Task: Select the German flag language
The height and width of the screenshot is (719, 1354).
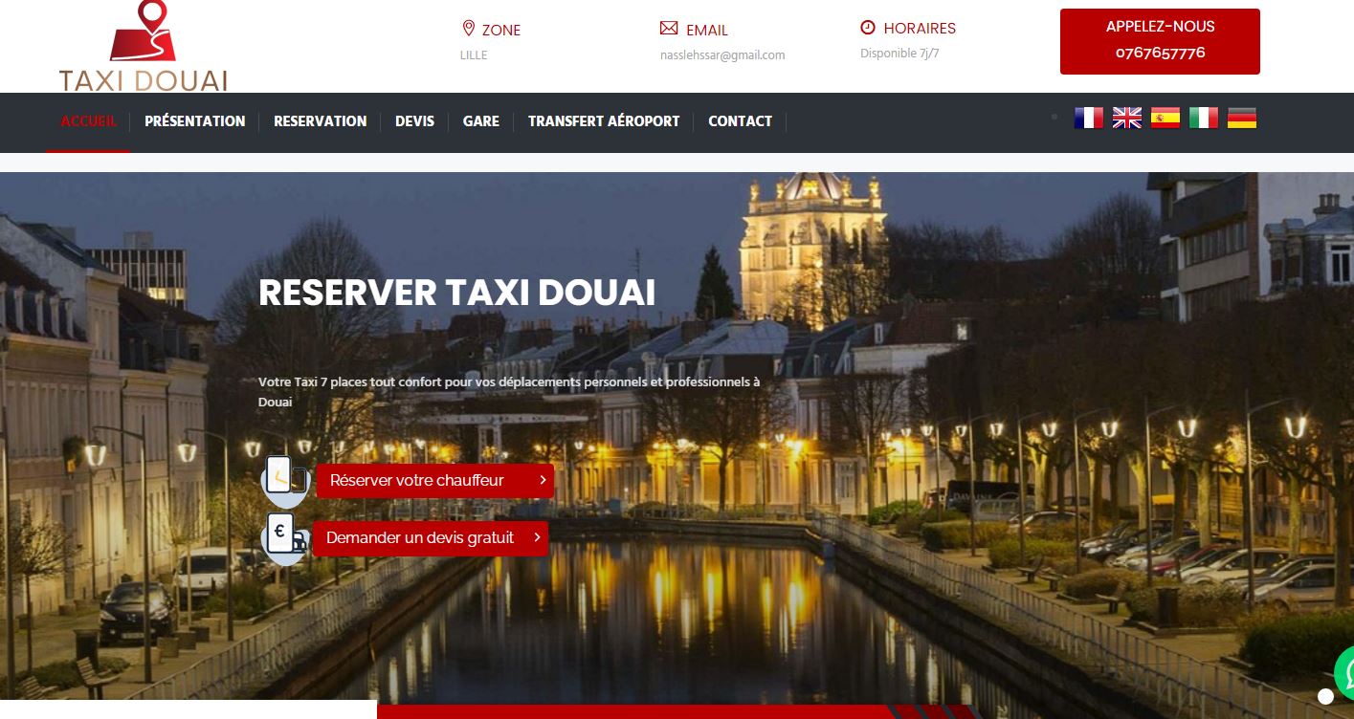Action: [1241, 119]
